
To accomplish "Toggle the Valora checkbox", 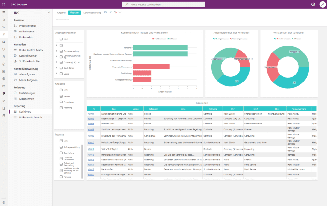I will (61, 74).
